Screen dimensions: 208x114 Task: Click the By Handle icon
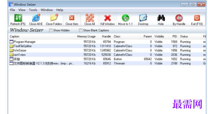click(179, 18)
